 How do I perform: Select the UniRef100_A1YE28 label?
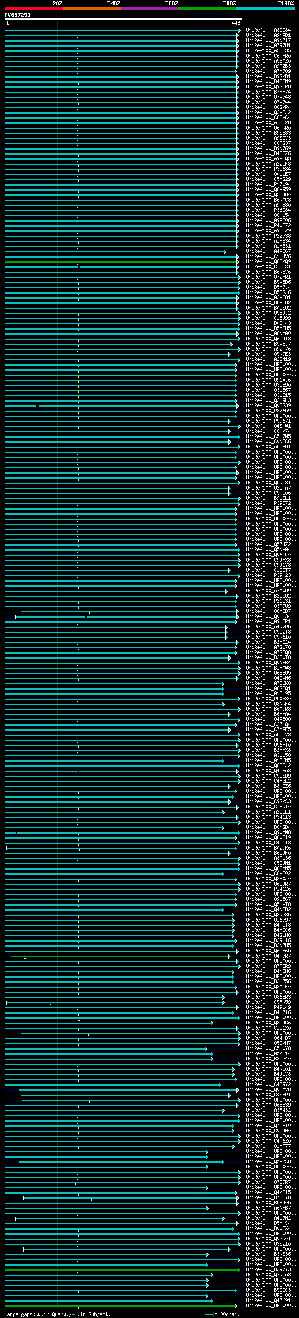268,123
